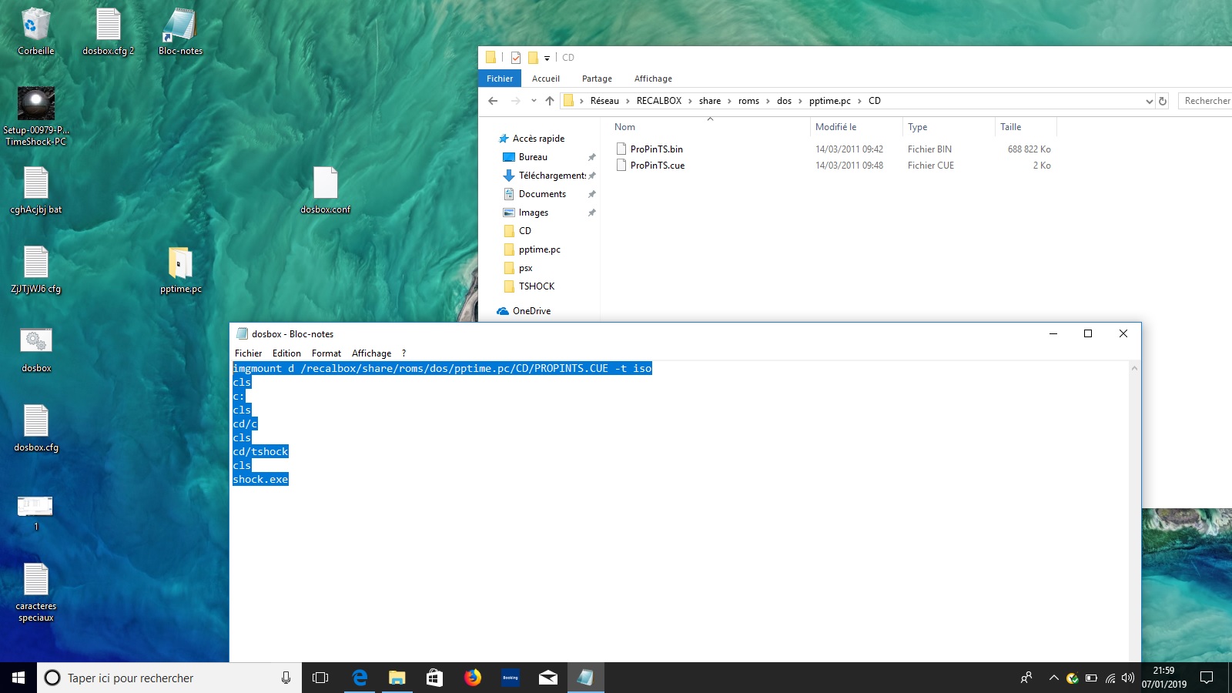
Task: Refresh the Explorer folder view
Action: (x=1163, y=101)
